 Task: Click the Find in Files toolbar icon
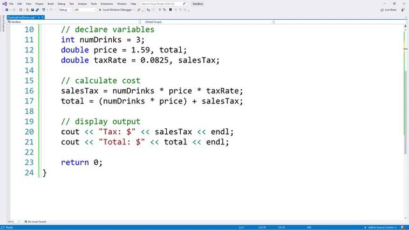[139, 10]
